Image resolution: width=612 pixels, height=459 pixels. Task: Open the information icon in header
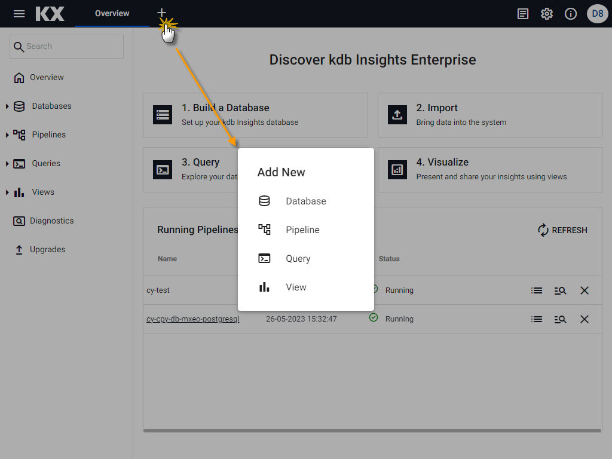pyautogui.click(x=571, y=14)
